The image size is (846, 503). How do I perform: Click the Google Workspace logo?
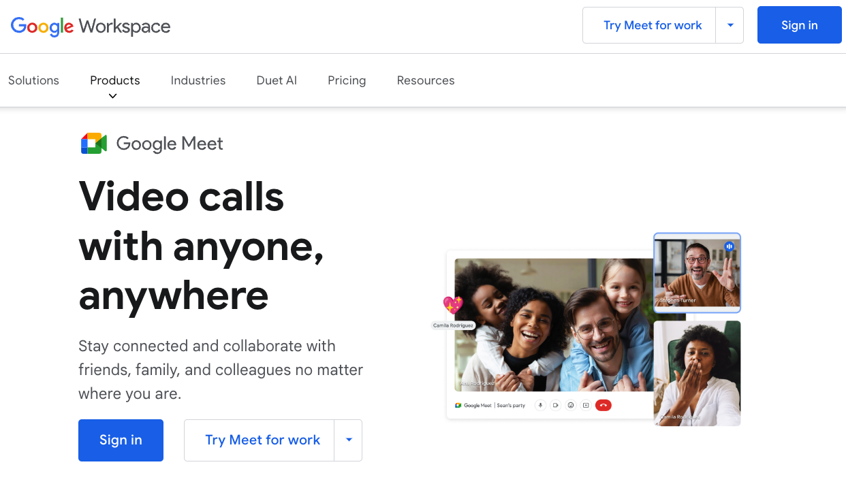coord(91,27)
